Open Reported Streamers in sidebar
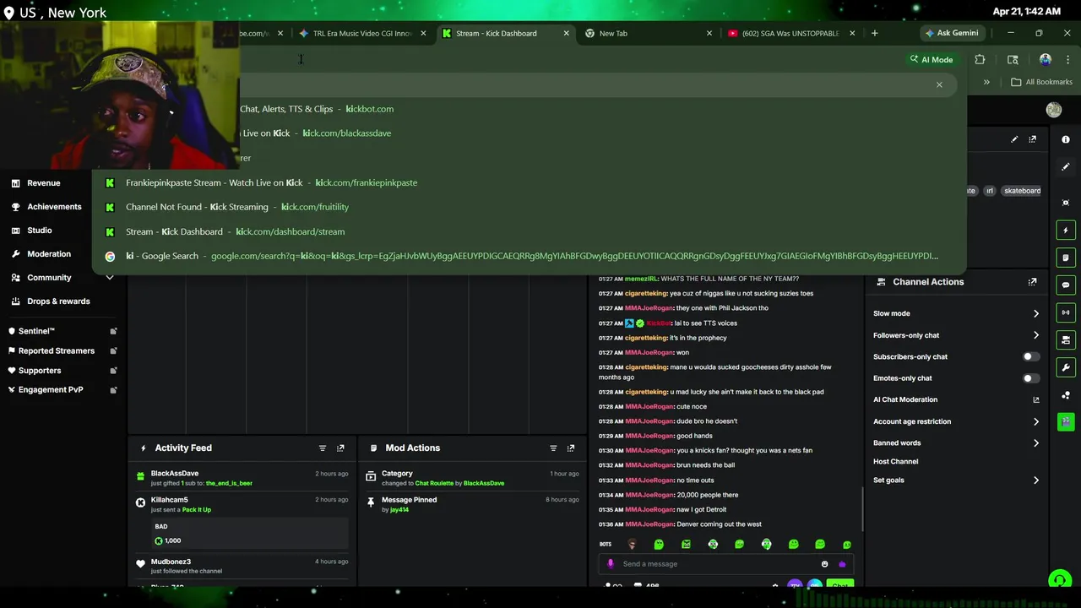The image size is (1081, 608). click(57, 351)
